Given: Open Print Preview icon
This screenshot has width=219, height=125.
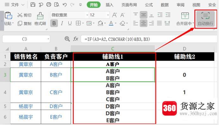Looking at the screenshot, I should coord(57,5).
